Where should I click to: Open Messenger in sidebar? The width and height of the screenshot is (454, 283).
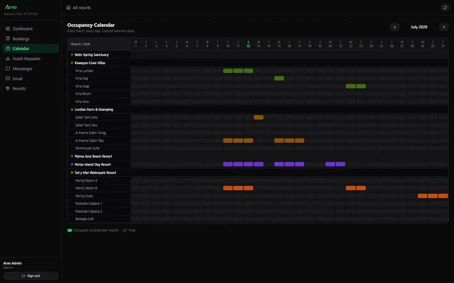click(30, 69)
